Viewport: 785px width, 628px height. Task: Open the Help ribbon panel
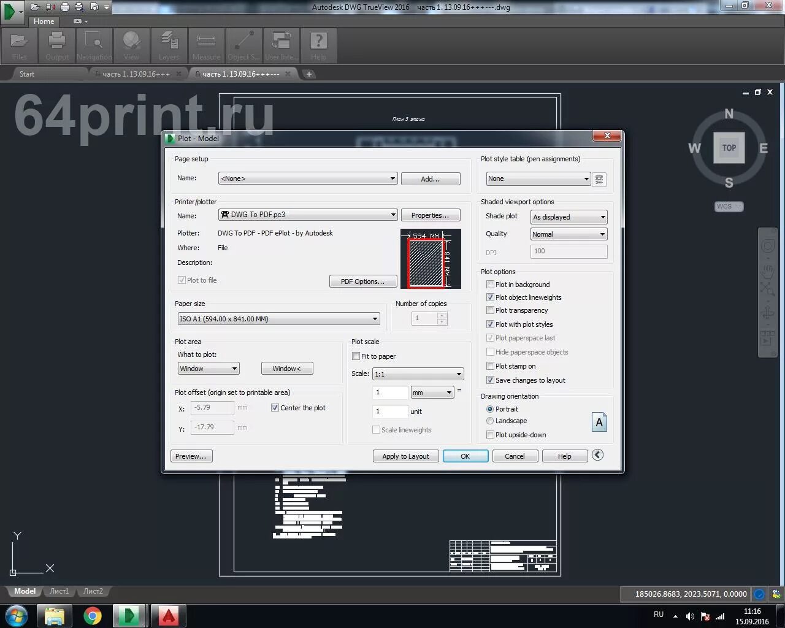tap(318, 45)
